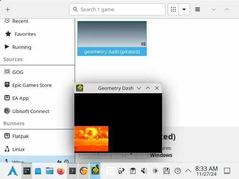Expand hidden system tray icons

click(188, 171)
